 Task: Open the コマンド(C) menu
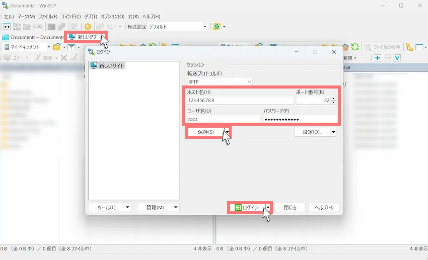70,17
